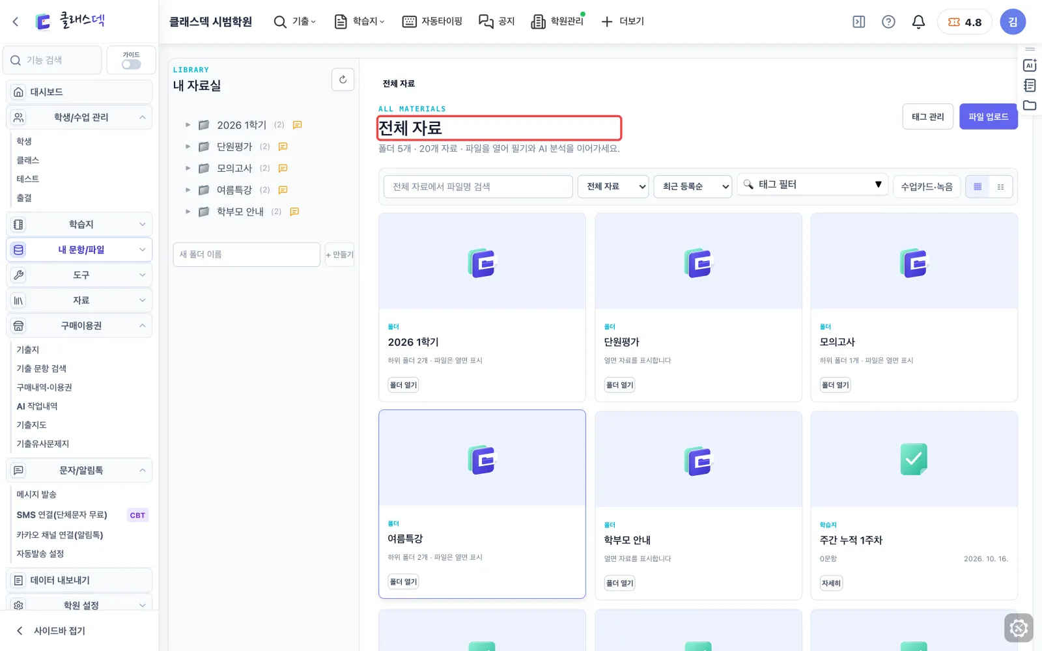Expand the 학습지 sidebar section
1042x651 pixels.
(79, 224)
